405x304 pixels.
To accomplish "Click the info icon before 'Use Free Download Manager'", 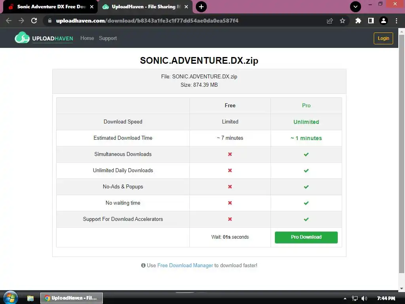I will pyautogui.click(x=143, y=265).
